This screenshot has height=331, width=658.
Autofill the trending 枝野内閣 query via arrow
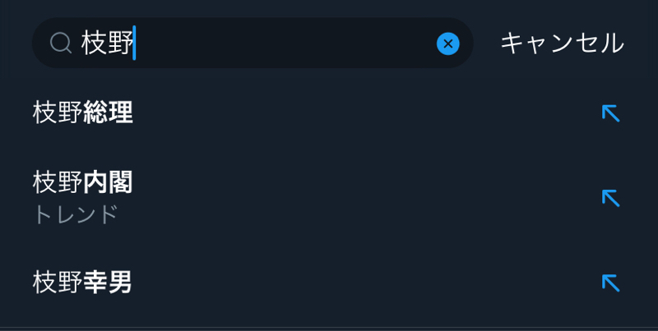pos(610,197)
